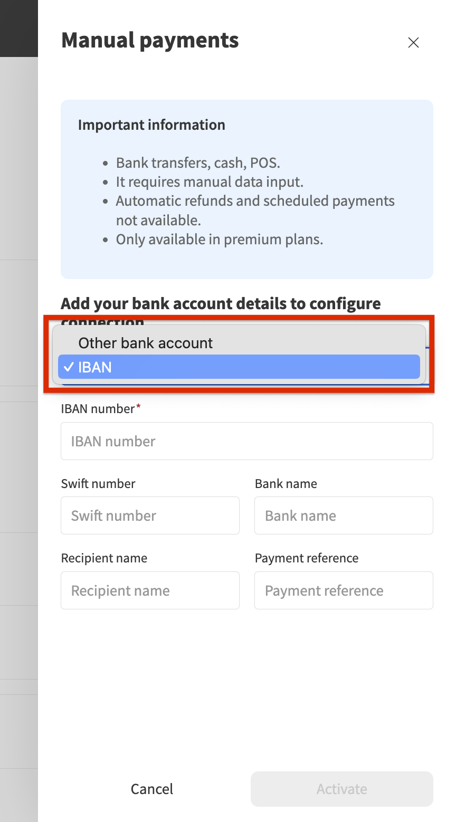
Task: Click the Payment reference label text
Action: pyautogui.click(x=307, y=558)
